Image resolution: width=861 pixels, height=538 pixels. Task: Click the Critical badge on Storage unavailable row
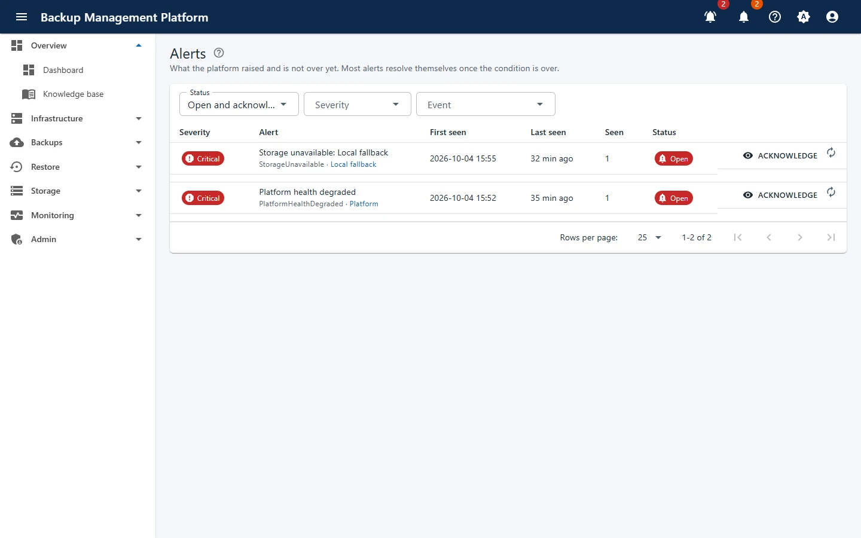(203, 158)
